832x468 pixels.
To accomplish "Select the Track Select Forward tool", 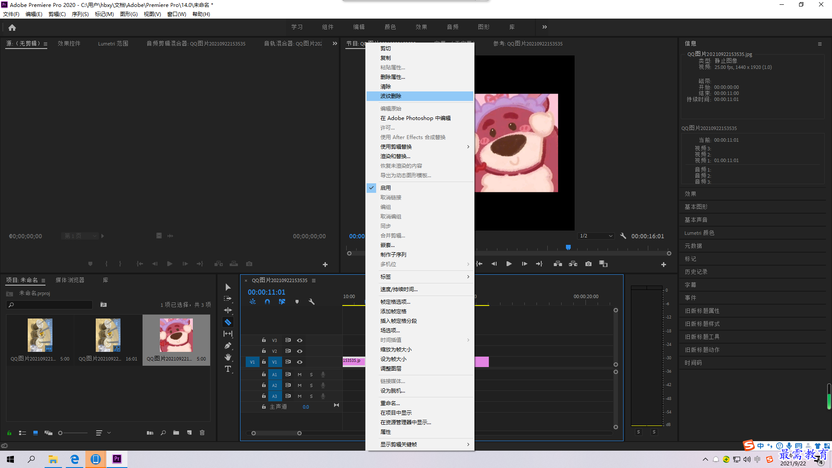I will point(228,299).
